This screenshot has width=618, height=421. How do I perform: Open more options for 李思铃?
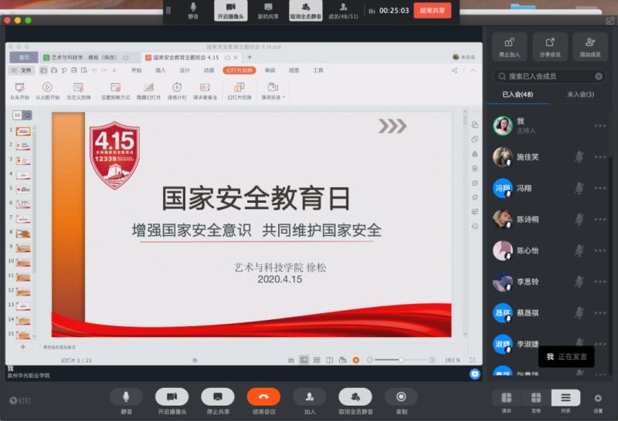point(600,281)
